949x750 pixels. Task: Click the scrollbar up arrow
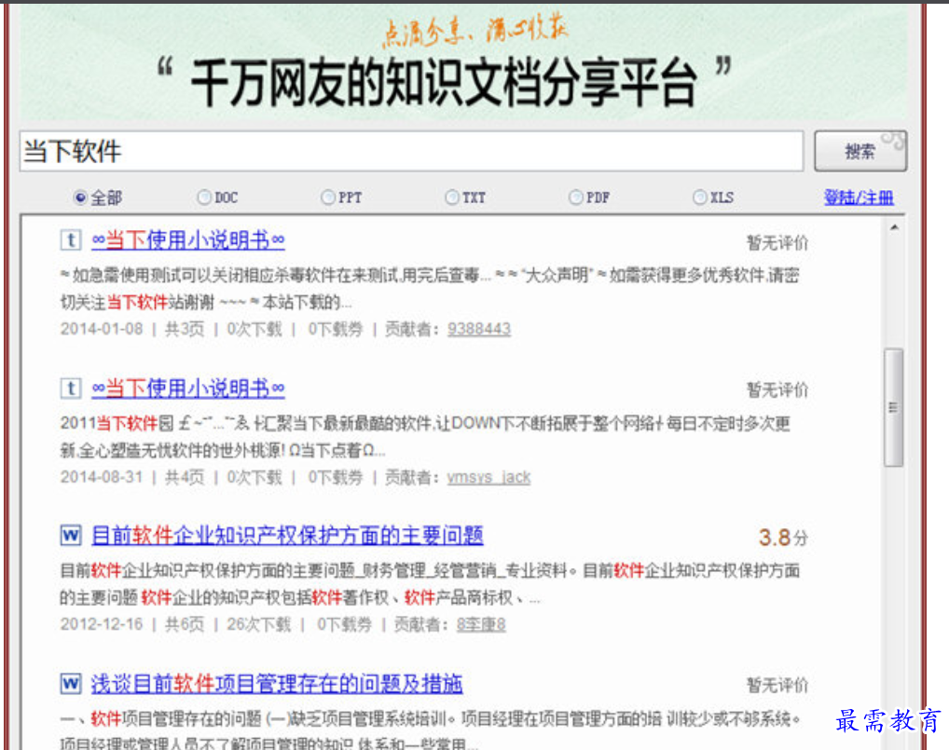(894, 228)
